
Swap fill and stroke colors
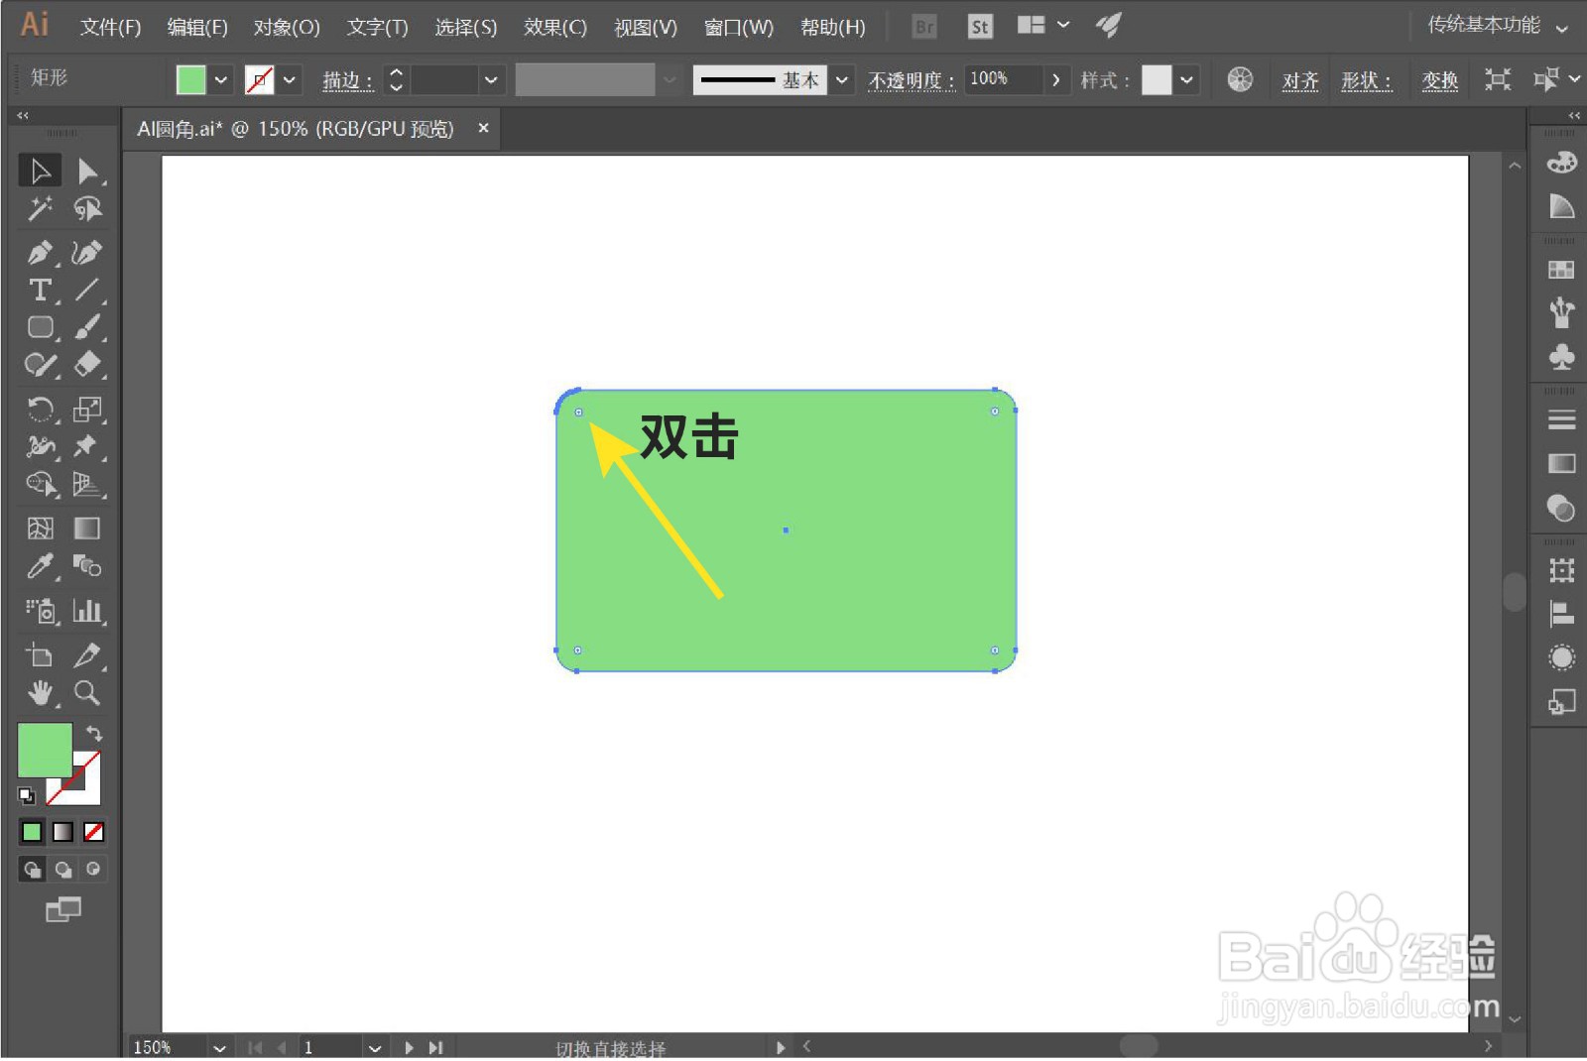coord(94,733)
